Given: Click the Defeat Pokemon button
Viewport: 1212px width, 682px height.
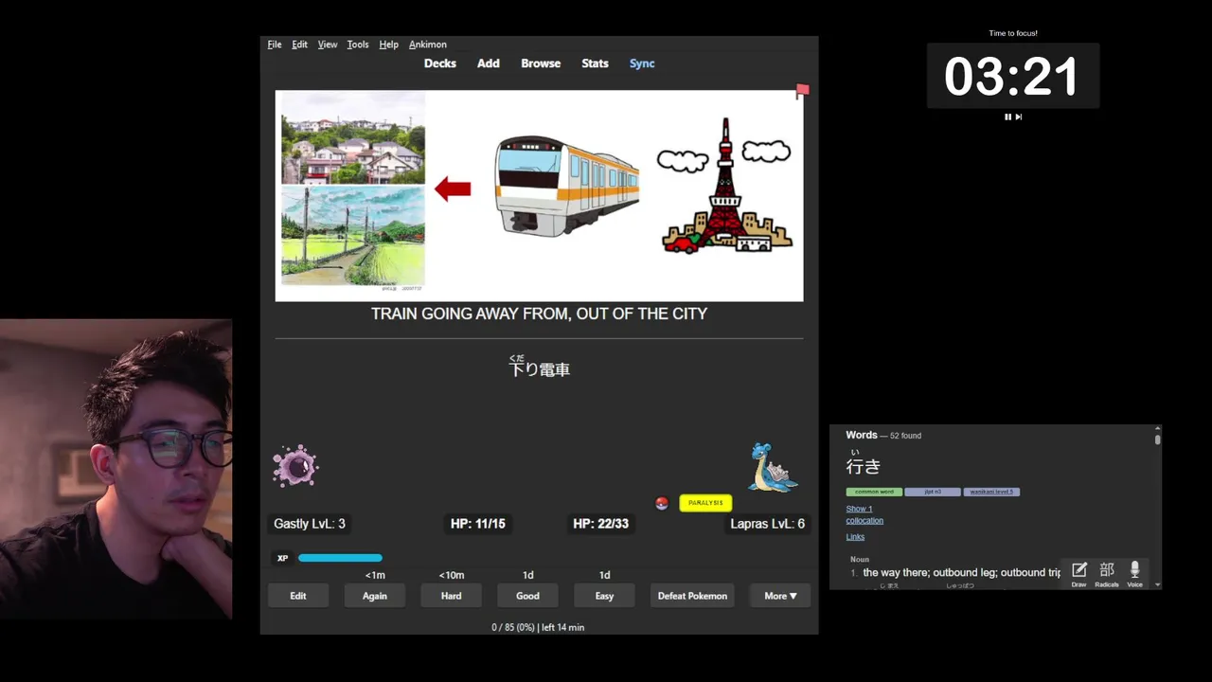Looking at the screenshot, I should pos(692,596).
